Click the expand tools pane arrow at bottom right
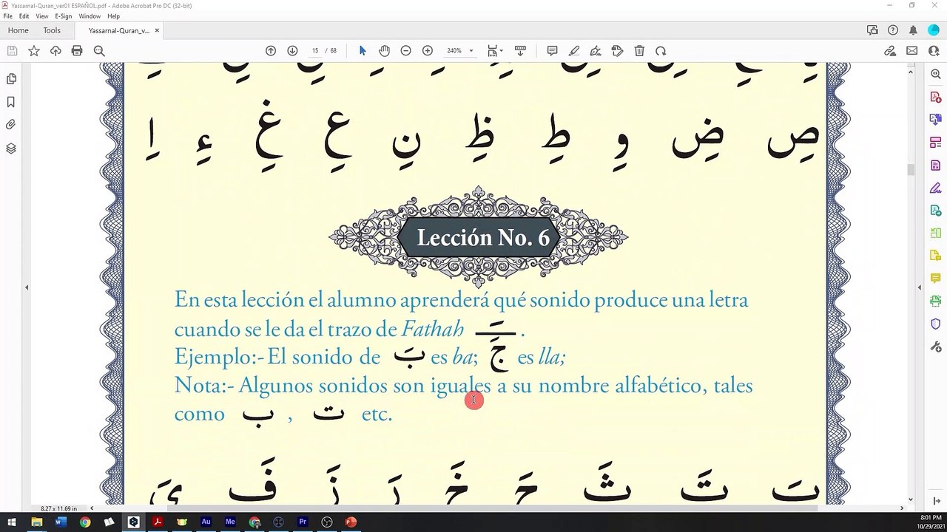The width and height of the screenshot is (947, 532). pyautogui.click(x=937, y=501)
